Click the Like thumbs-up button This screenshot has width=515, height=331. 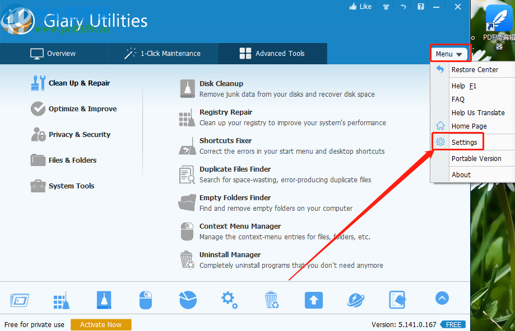[x=360, y=7]
